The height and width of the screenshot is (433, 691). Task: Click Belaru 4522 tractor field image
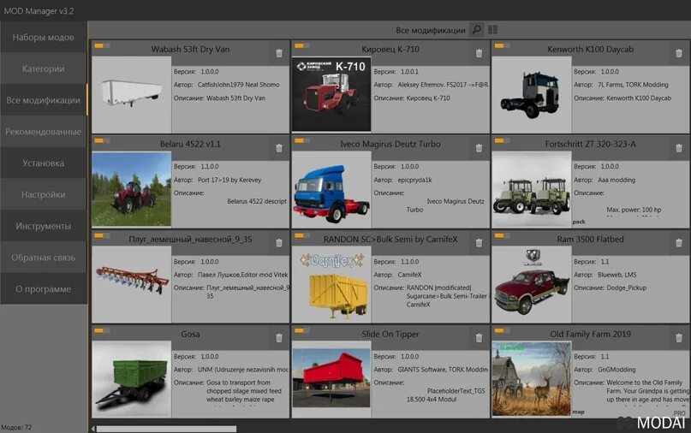pos(131,189)
